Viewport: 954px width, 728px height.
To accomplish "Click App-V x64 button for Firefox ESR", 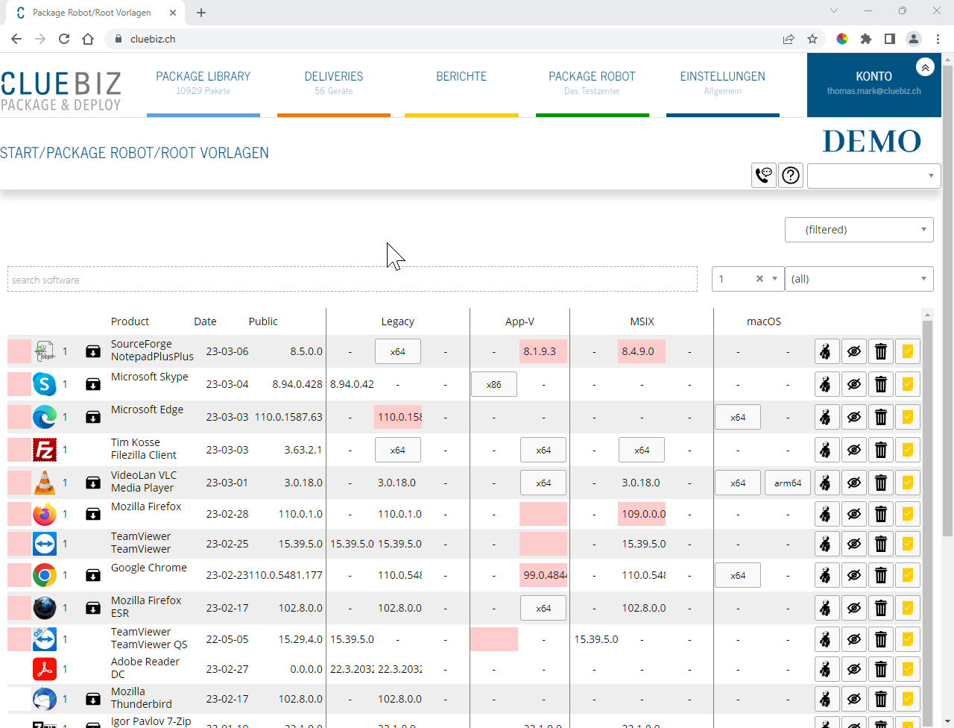I will pyautogui.click(x=543, y=608).
